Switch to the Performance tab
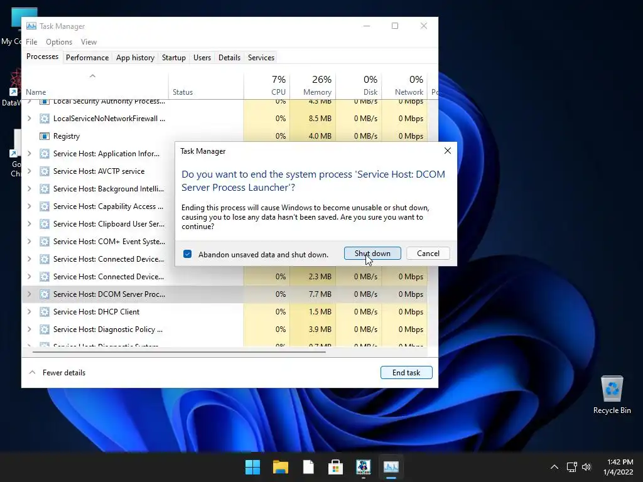This screenshot has width=643, height=482. 87,58
